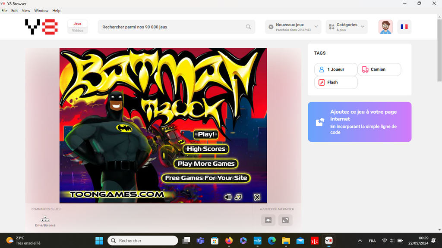The width and height of the screenshot is (442, 248).
Task: Click the High Scores game button
Action: point(206,149)
